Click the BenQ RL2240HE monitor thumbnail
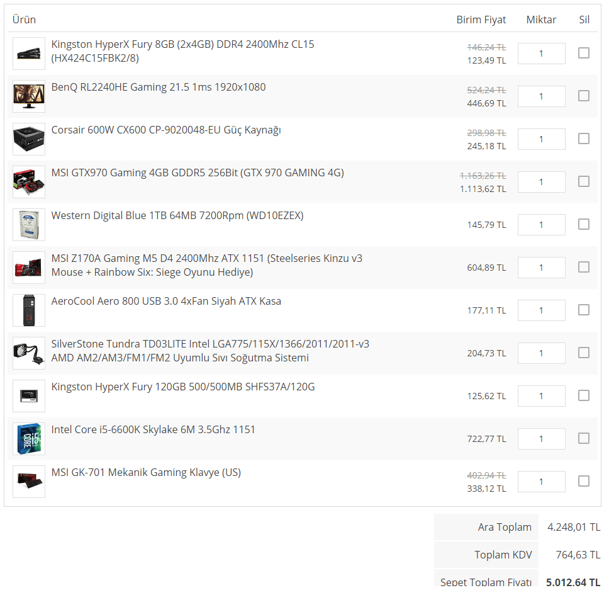609x600 pixels. tap(28, 96)
